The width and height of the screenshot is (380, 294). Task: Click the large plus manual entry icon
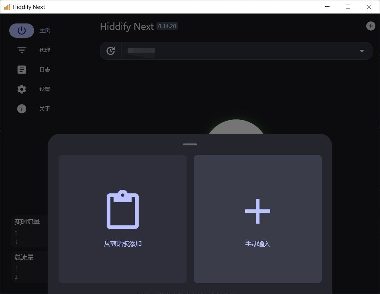258,211
